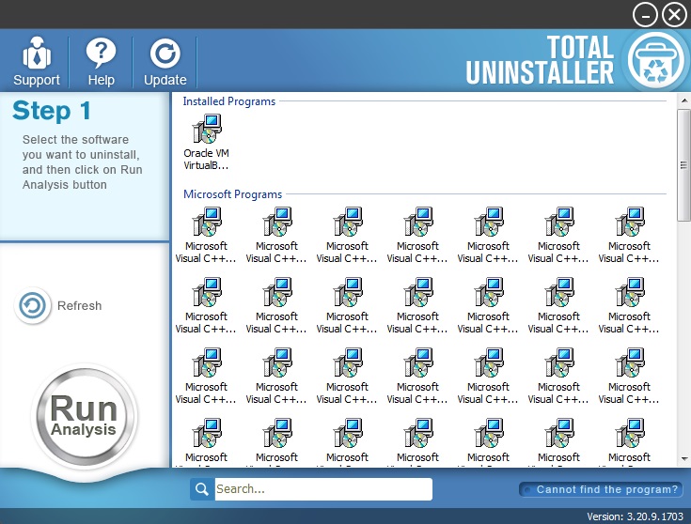The height and width of the screenshot is (524, 691).
Task: Click the Refresh circular arrow icon
Action: tap(32, 305)
